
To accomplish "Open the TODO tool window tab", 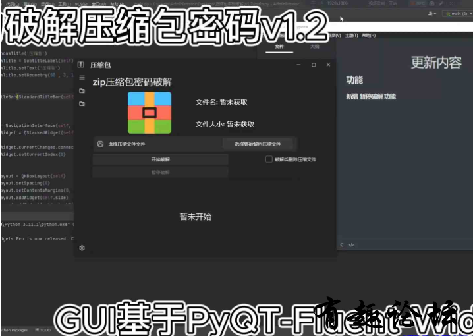I will tap(43, 330).
